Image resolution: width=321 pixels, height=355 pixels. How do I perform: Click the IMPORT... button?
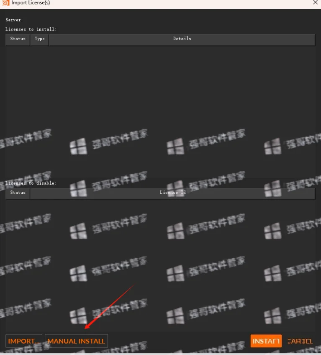24,341
